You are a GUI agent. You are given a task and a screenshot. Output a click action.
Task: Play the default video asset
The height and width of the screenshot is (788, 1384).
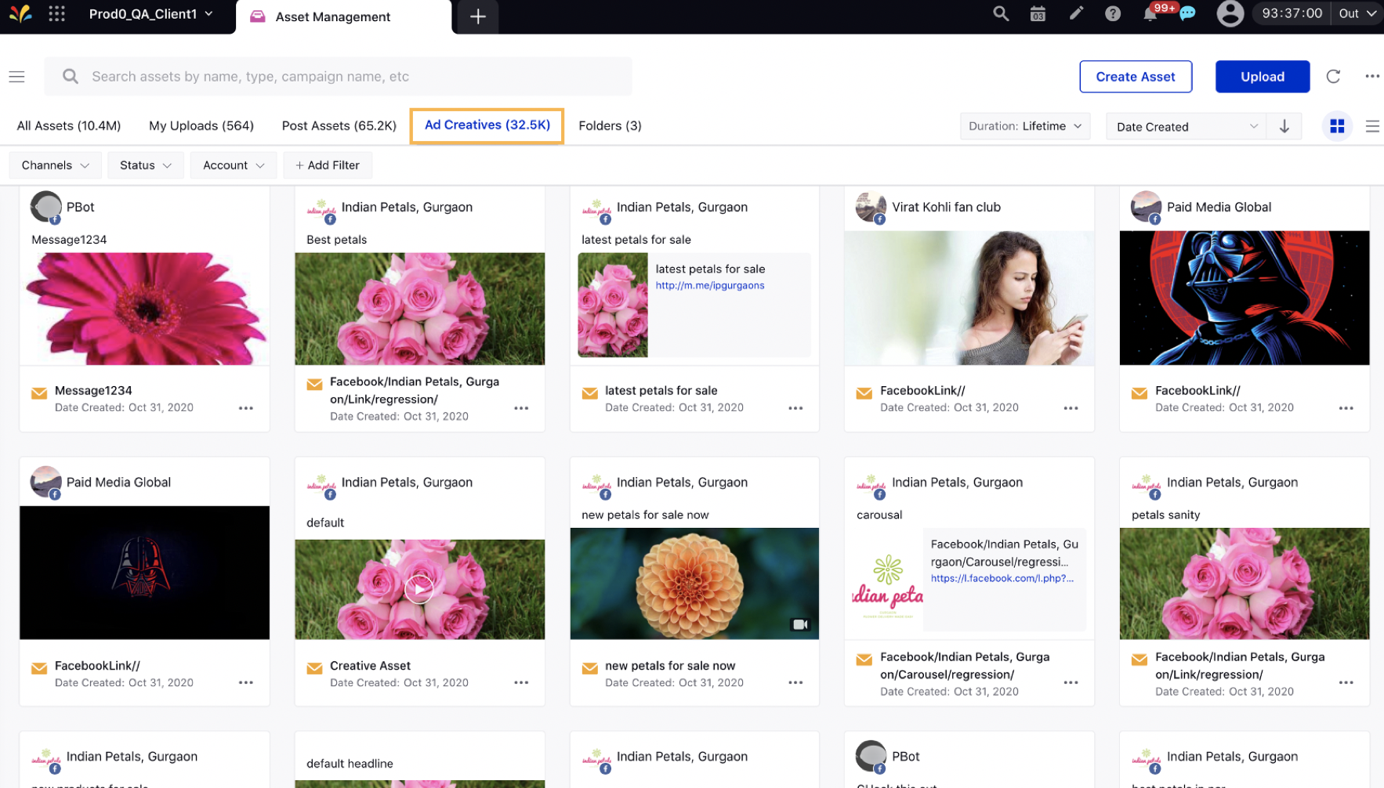(x=419, y=589)
